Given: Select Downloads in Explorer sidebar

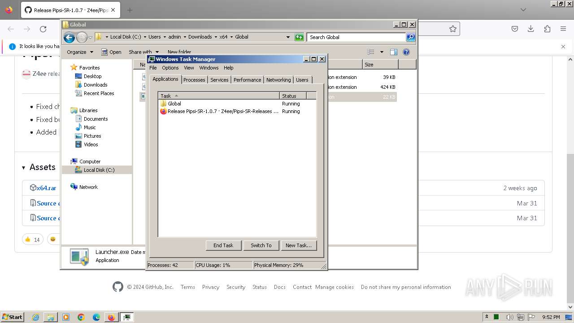Looking at the screenshot, I should [x=95, y=85].
